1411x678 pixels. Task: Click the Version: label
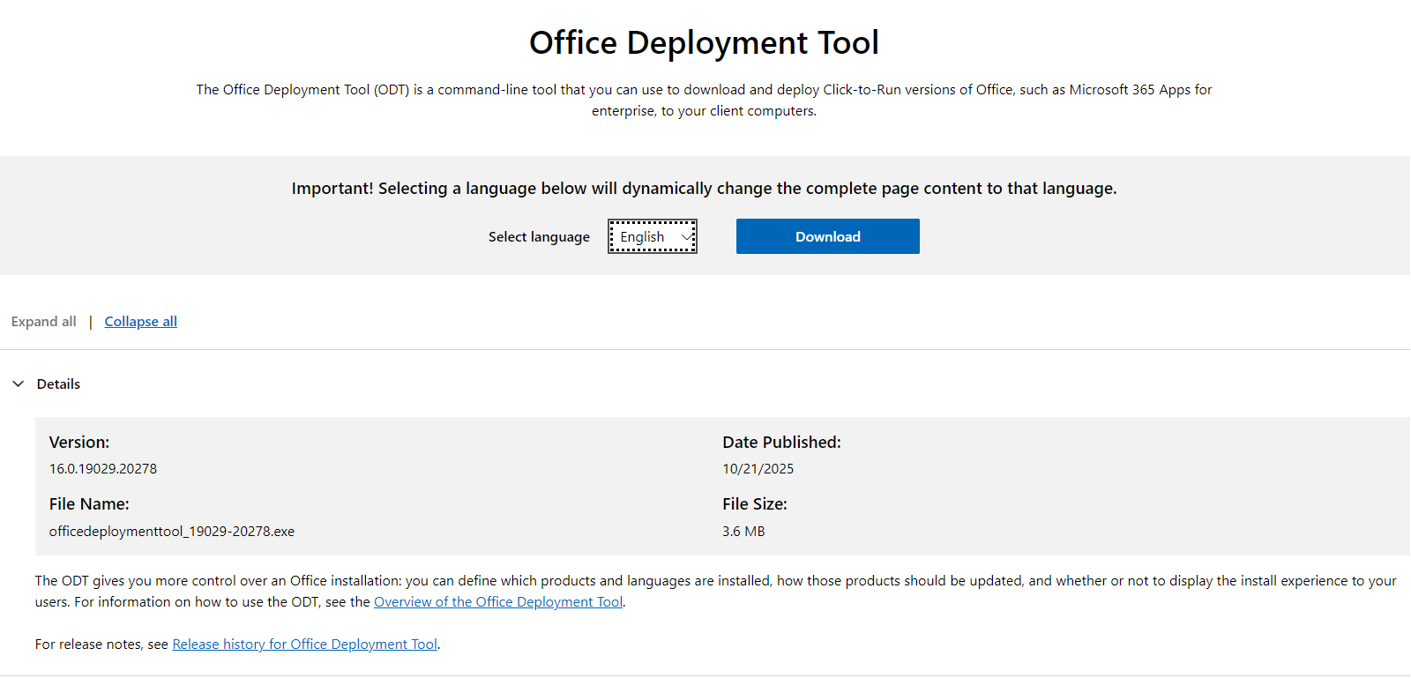[x=79, y=443]
